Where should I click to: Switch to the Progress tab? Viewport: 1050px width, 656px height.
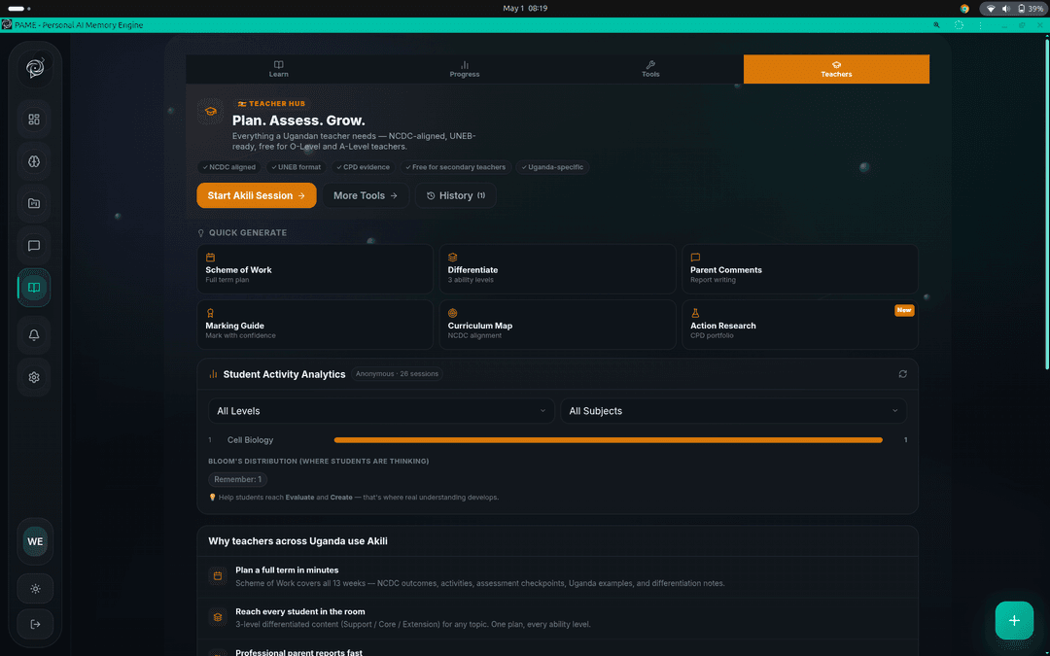click(x=465, y=69)
